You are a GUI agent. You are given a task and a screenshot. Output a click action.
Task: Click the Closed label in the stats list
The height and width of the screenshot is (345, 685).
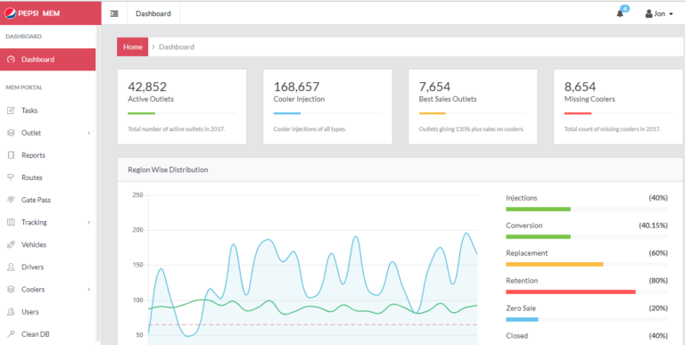click(x=516, y=335)
